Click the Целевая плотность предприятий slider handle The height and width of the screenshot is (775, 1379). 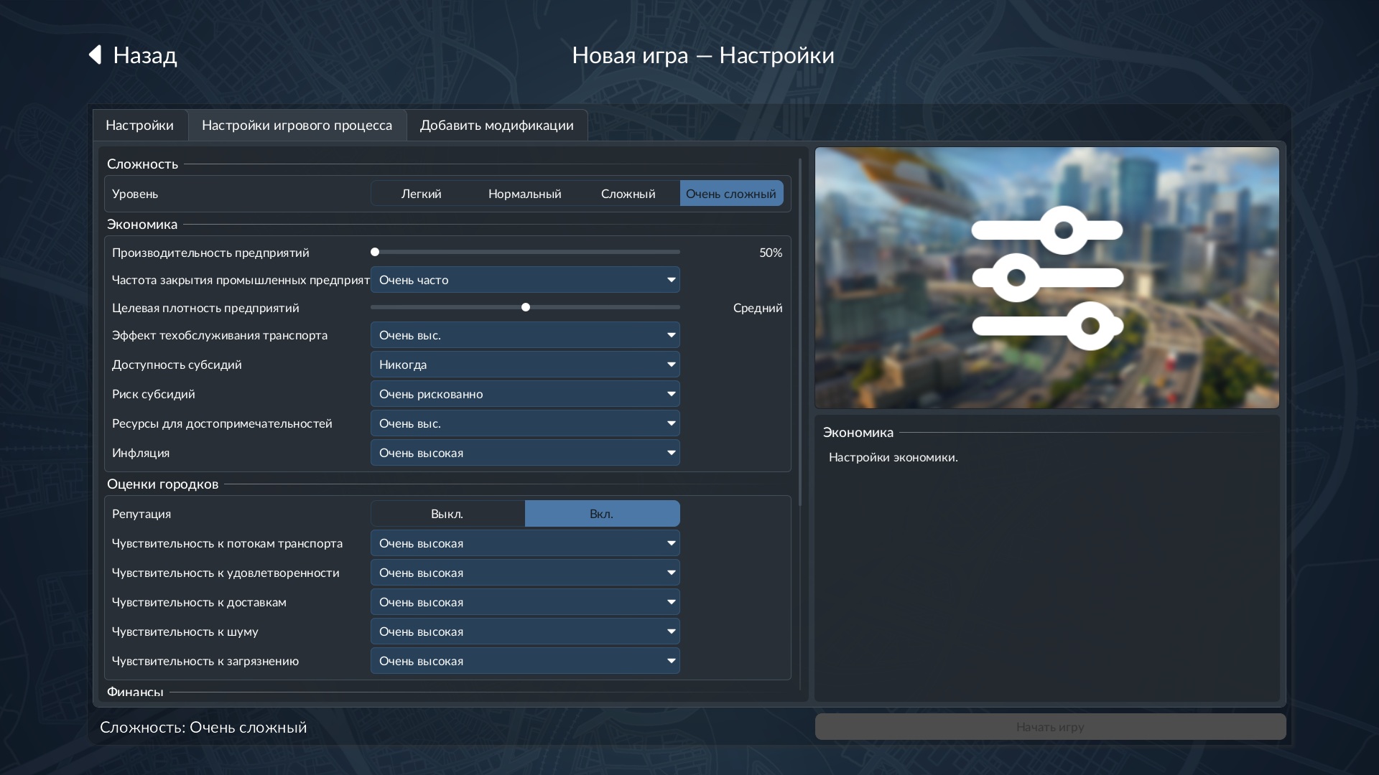(x=526, y=307)
